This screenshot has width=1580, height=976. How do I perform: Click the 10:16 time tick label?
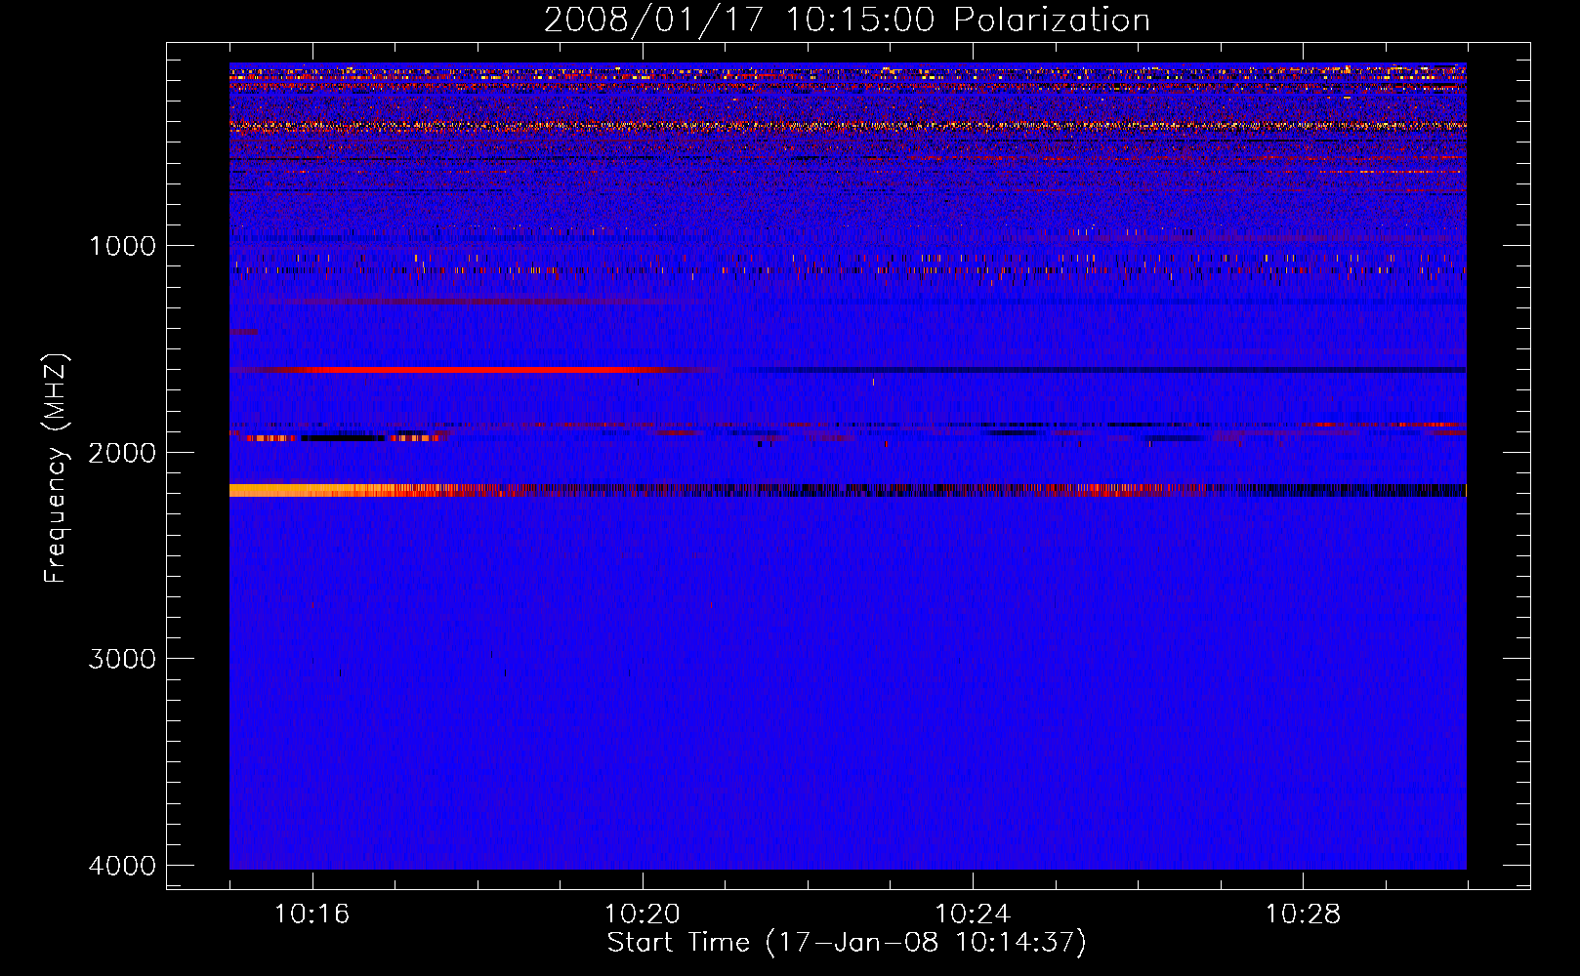pos(312,915)
